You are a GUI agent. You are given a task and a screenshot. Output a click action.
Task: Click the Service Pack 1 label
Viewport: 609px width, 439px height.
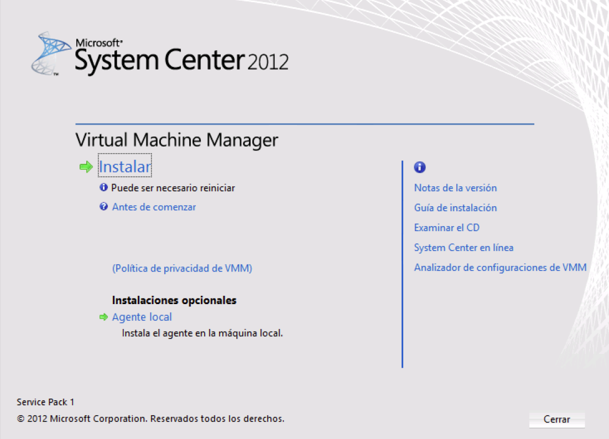click(45, 402)
